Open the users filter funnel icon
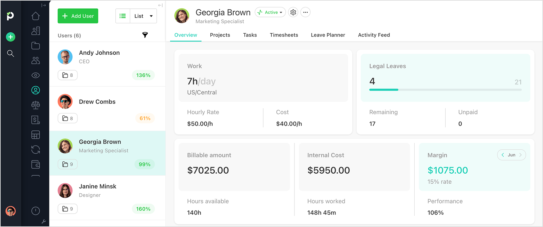The width and height of the screenshot is (543, 227). [145, 35]
